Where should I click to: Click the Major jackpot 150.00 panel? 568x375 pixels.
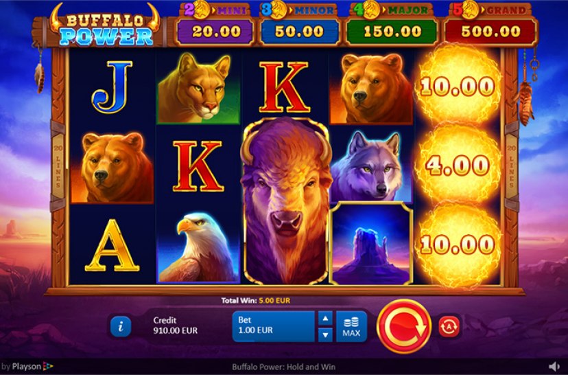point(392,31)
